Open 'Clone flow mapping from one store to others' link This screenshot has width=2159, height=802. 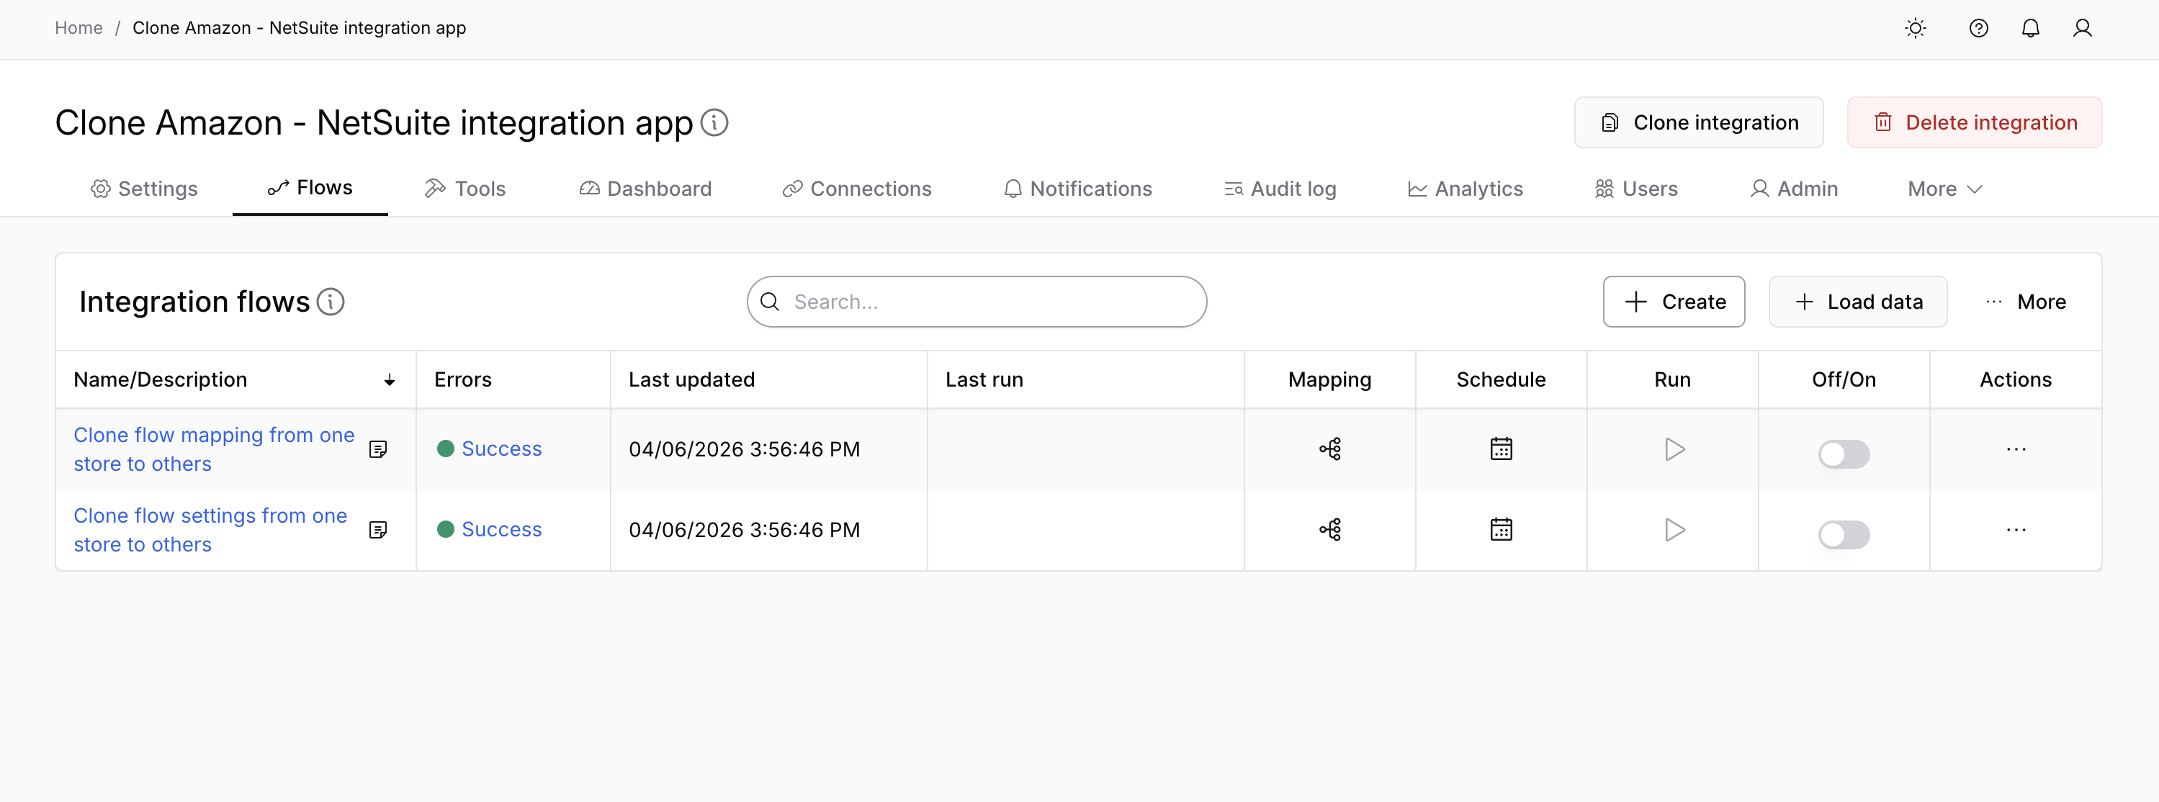pos(214,449)
